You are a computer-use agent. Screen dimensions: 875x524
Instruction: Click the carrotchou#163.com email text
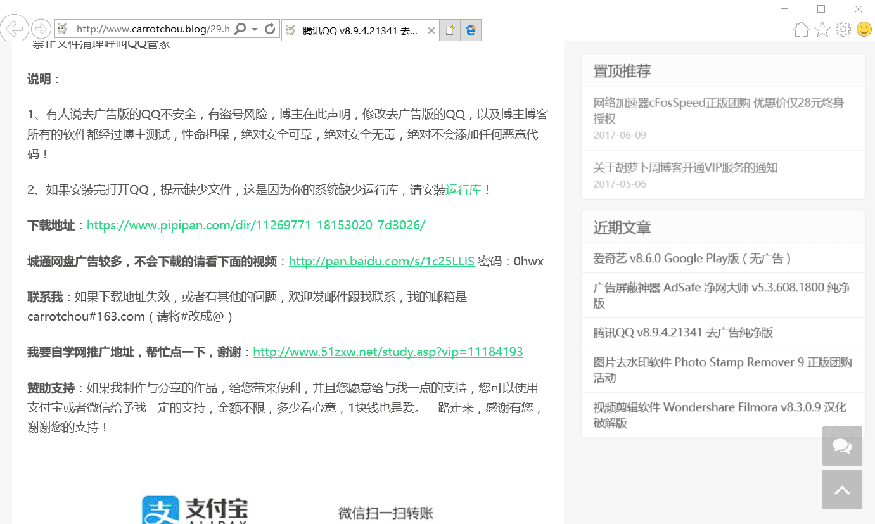tap(86, 316)
